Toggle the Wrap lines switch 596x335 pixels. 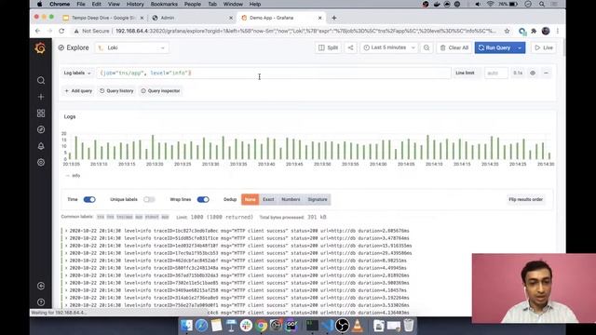click(203, 199)
